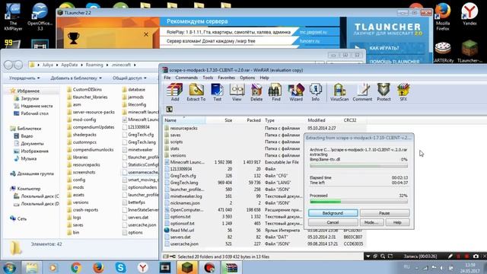Click Extract To in WinRAR toolbar

[x=196, y=92]
